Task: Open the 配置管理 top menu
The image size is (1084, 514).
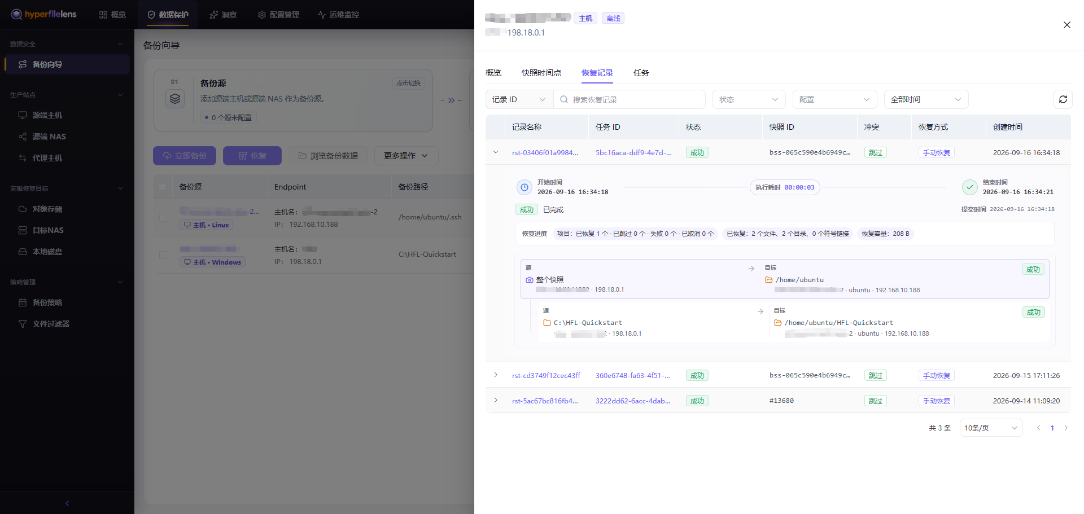Action: (278, 15)
